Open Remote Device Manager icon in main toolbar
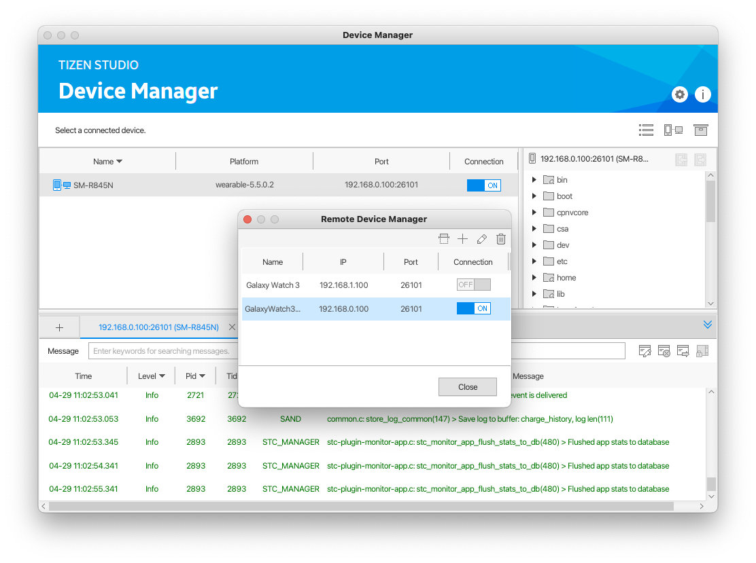756x563 pixels. [673, 130]
